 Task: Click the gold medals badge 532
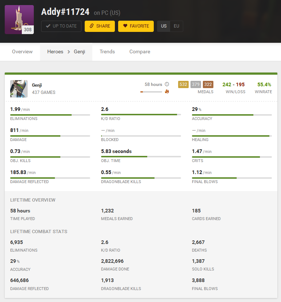tap(183, 84)
